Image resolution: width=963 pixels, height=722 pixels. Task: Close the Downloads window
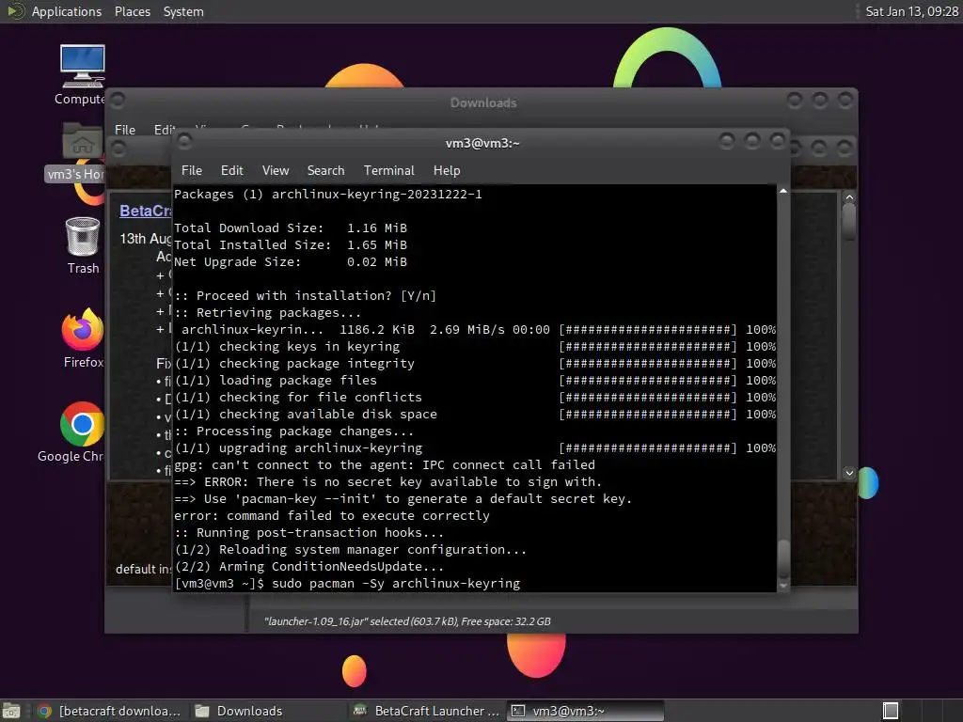[845, 100]
